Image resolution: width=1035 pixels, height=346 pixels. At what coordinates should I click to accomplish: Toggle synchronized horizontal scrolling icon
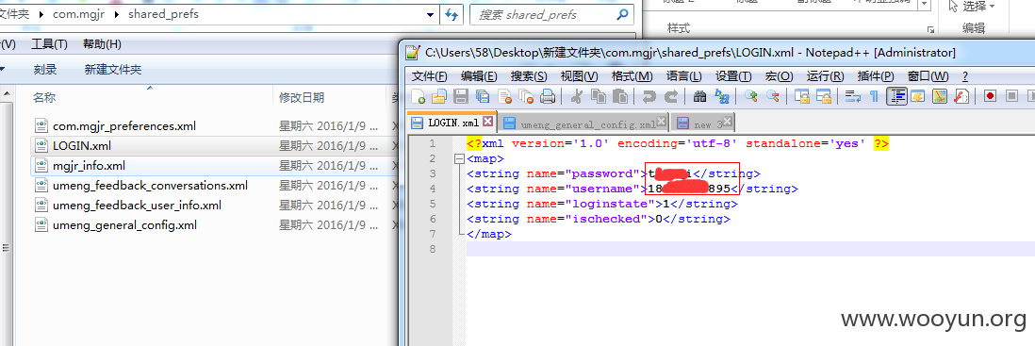[x=824, y=97]
